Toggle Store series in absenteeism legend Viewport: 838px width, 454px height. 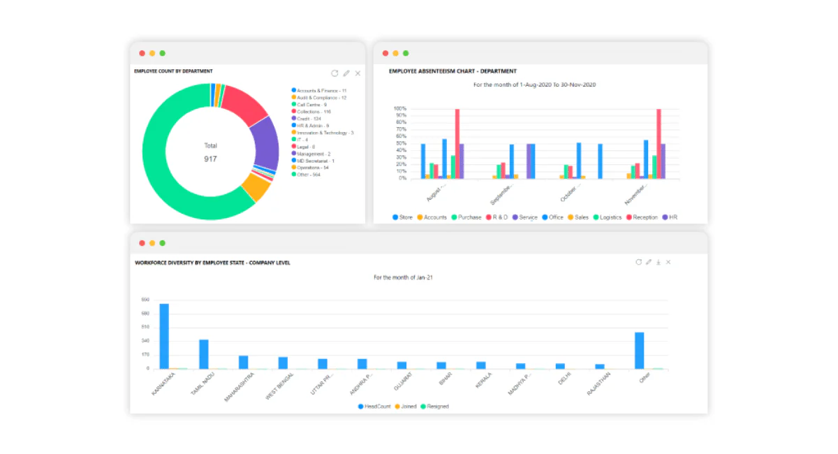[x=403, y=217]
